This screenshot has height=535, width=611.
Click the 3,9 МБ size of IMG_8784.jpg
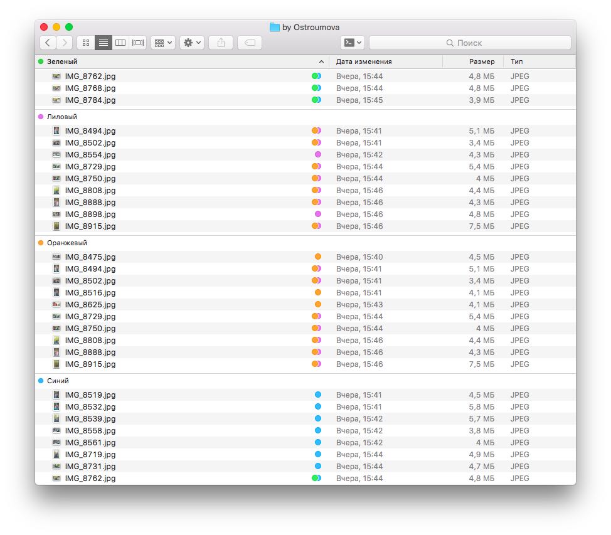pyautogui.click(x=482, y=100)
